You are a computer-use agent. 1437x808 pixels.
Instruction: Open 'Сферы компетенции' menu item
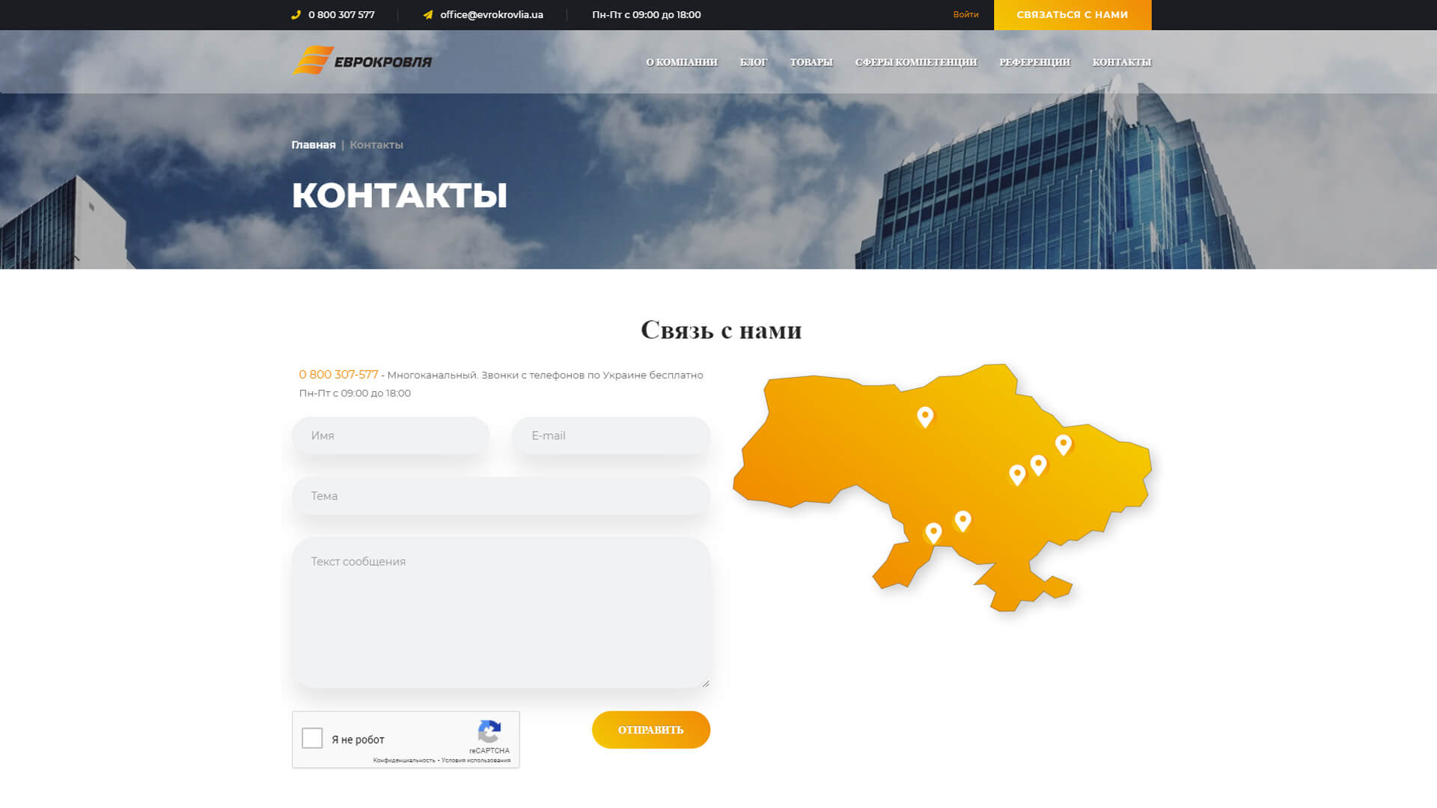(x=916, y=62)
